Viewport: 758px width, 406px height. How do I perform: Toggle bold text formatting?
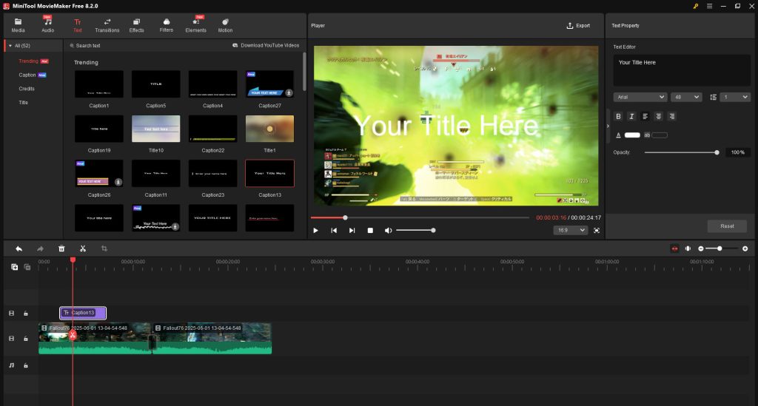tap(618, 116)
